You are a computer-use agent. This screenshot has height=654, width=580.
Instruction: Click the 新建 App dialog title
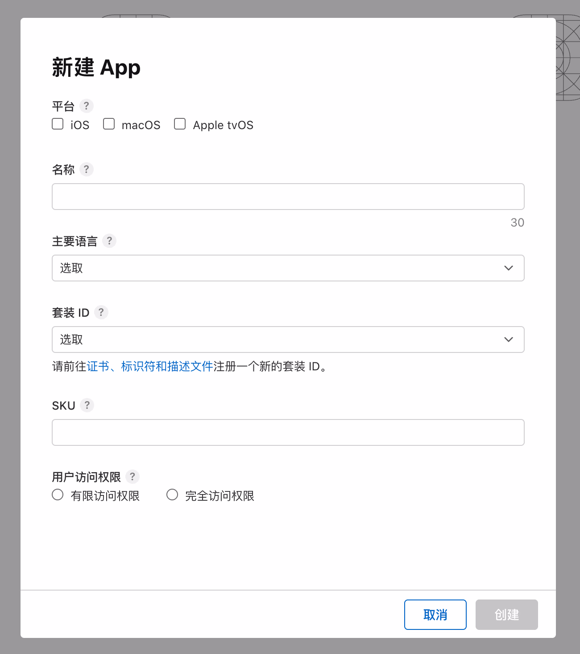pyautogui.click(x=96, y=68)
